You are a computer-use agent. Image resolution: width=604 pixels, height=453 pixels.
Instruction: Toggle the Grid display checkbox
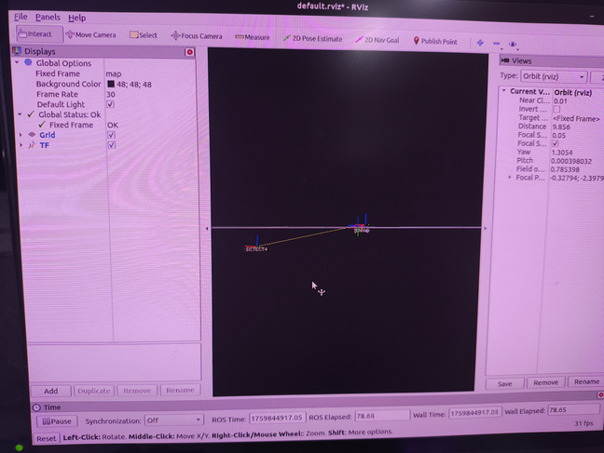pyautogui.click(x=111, y=135)
